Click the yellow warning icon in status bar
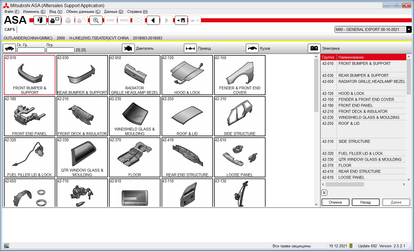 (x=351, y=246)
